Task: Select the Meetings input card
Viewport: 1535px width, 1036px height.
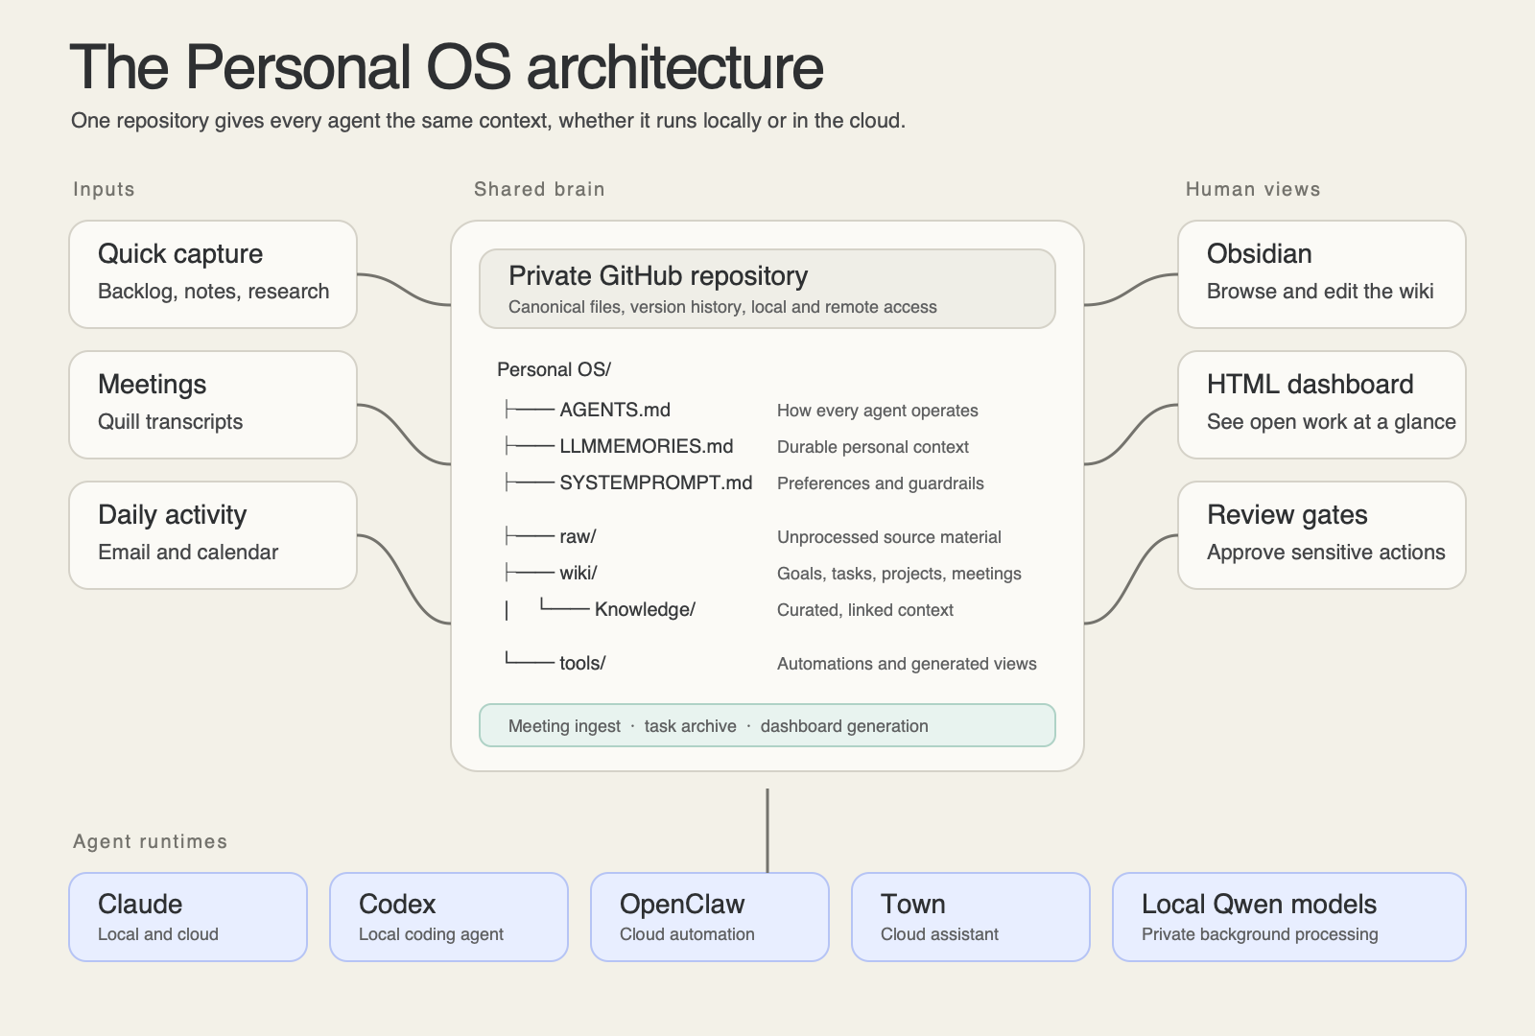Action: point(213,405)
